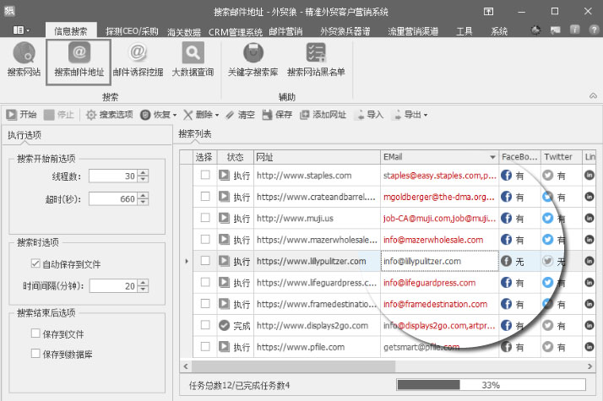Open the EMail column filter dropdown
603x401 pixels.
492,157
